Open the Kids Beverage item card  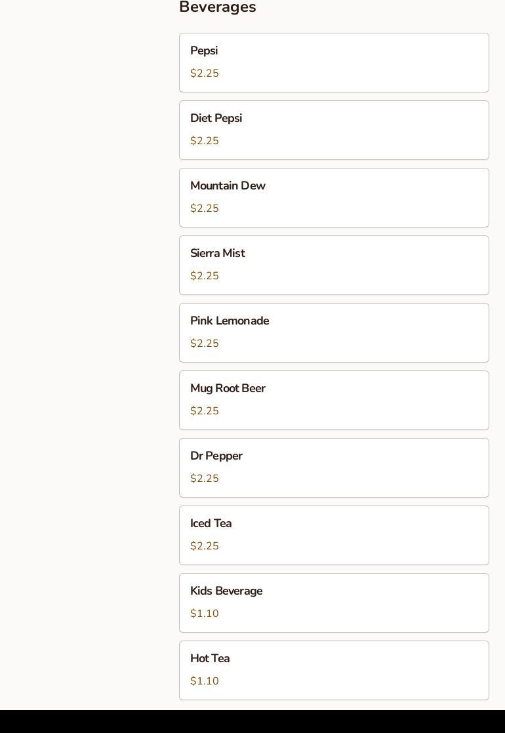[x=334, y=603]
